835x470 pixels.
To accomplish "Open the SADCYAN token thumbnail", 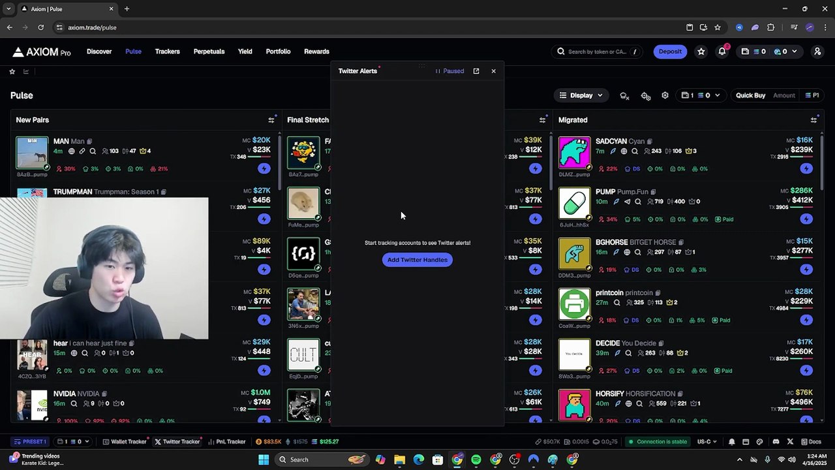I will pyautogui.click(x=574, y=153).
